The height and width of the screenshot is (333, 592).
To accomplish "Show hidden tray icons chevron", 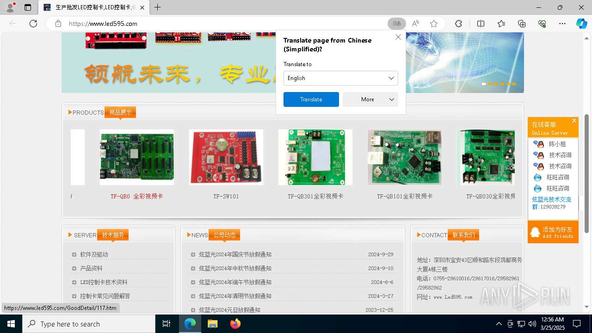I will [499, 324].
